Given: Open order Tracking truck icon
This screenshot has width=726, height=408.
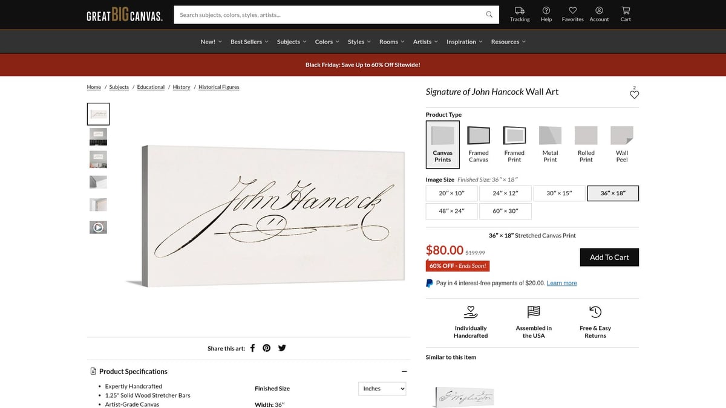Looking at the screenshot, I should 520,10.
